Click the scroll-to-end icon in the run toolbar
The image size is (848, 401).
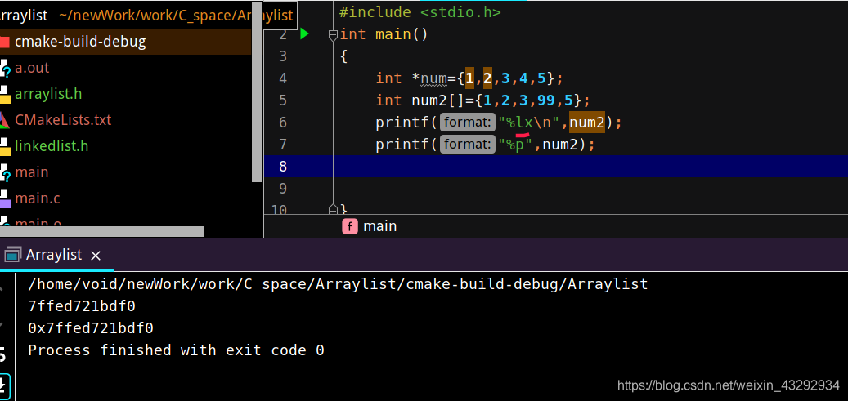[x=4, y=385]
